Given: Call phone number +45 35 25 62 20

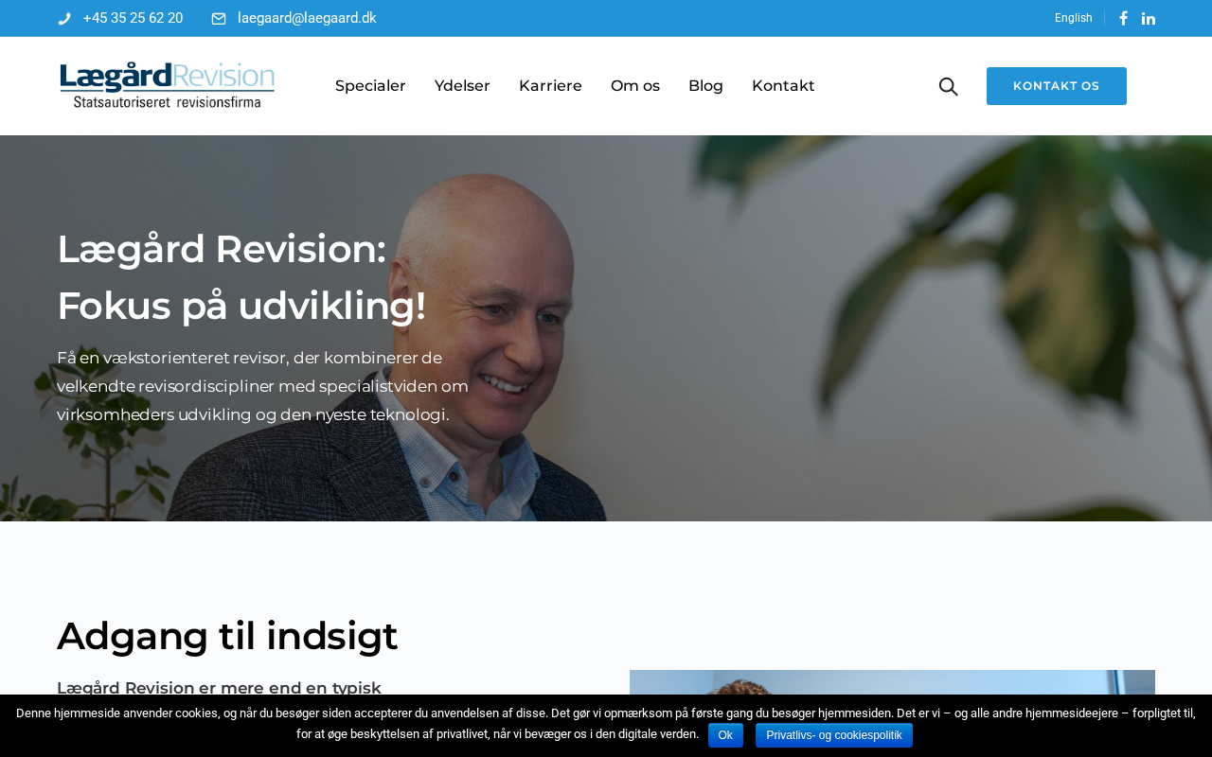Looking at the screenshot, I should coord(133,18).
